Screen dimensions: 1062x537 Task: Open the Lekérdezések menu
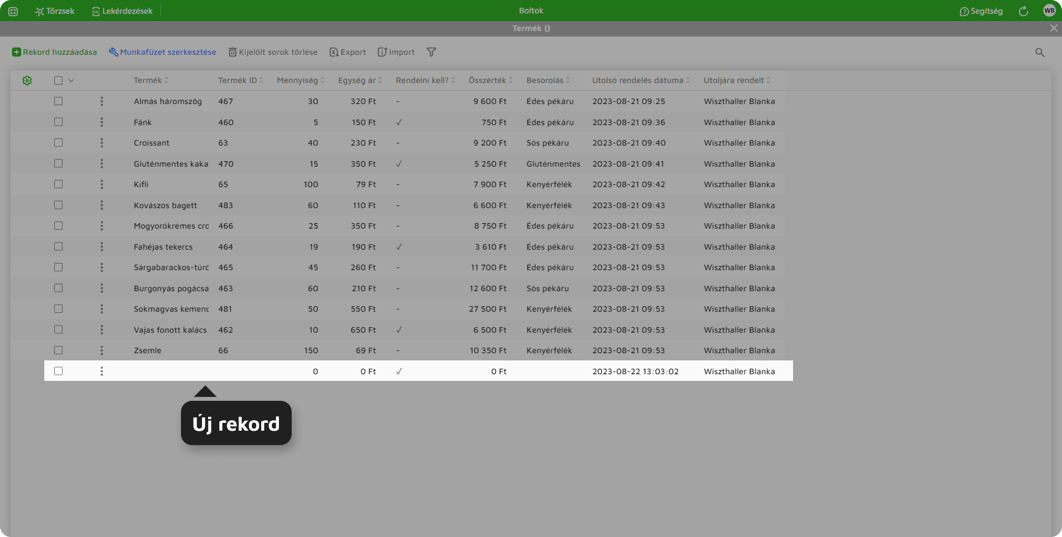(x=122, y=11)
